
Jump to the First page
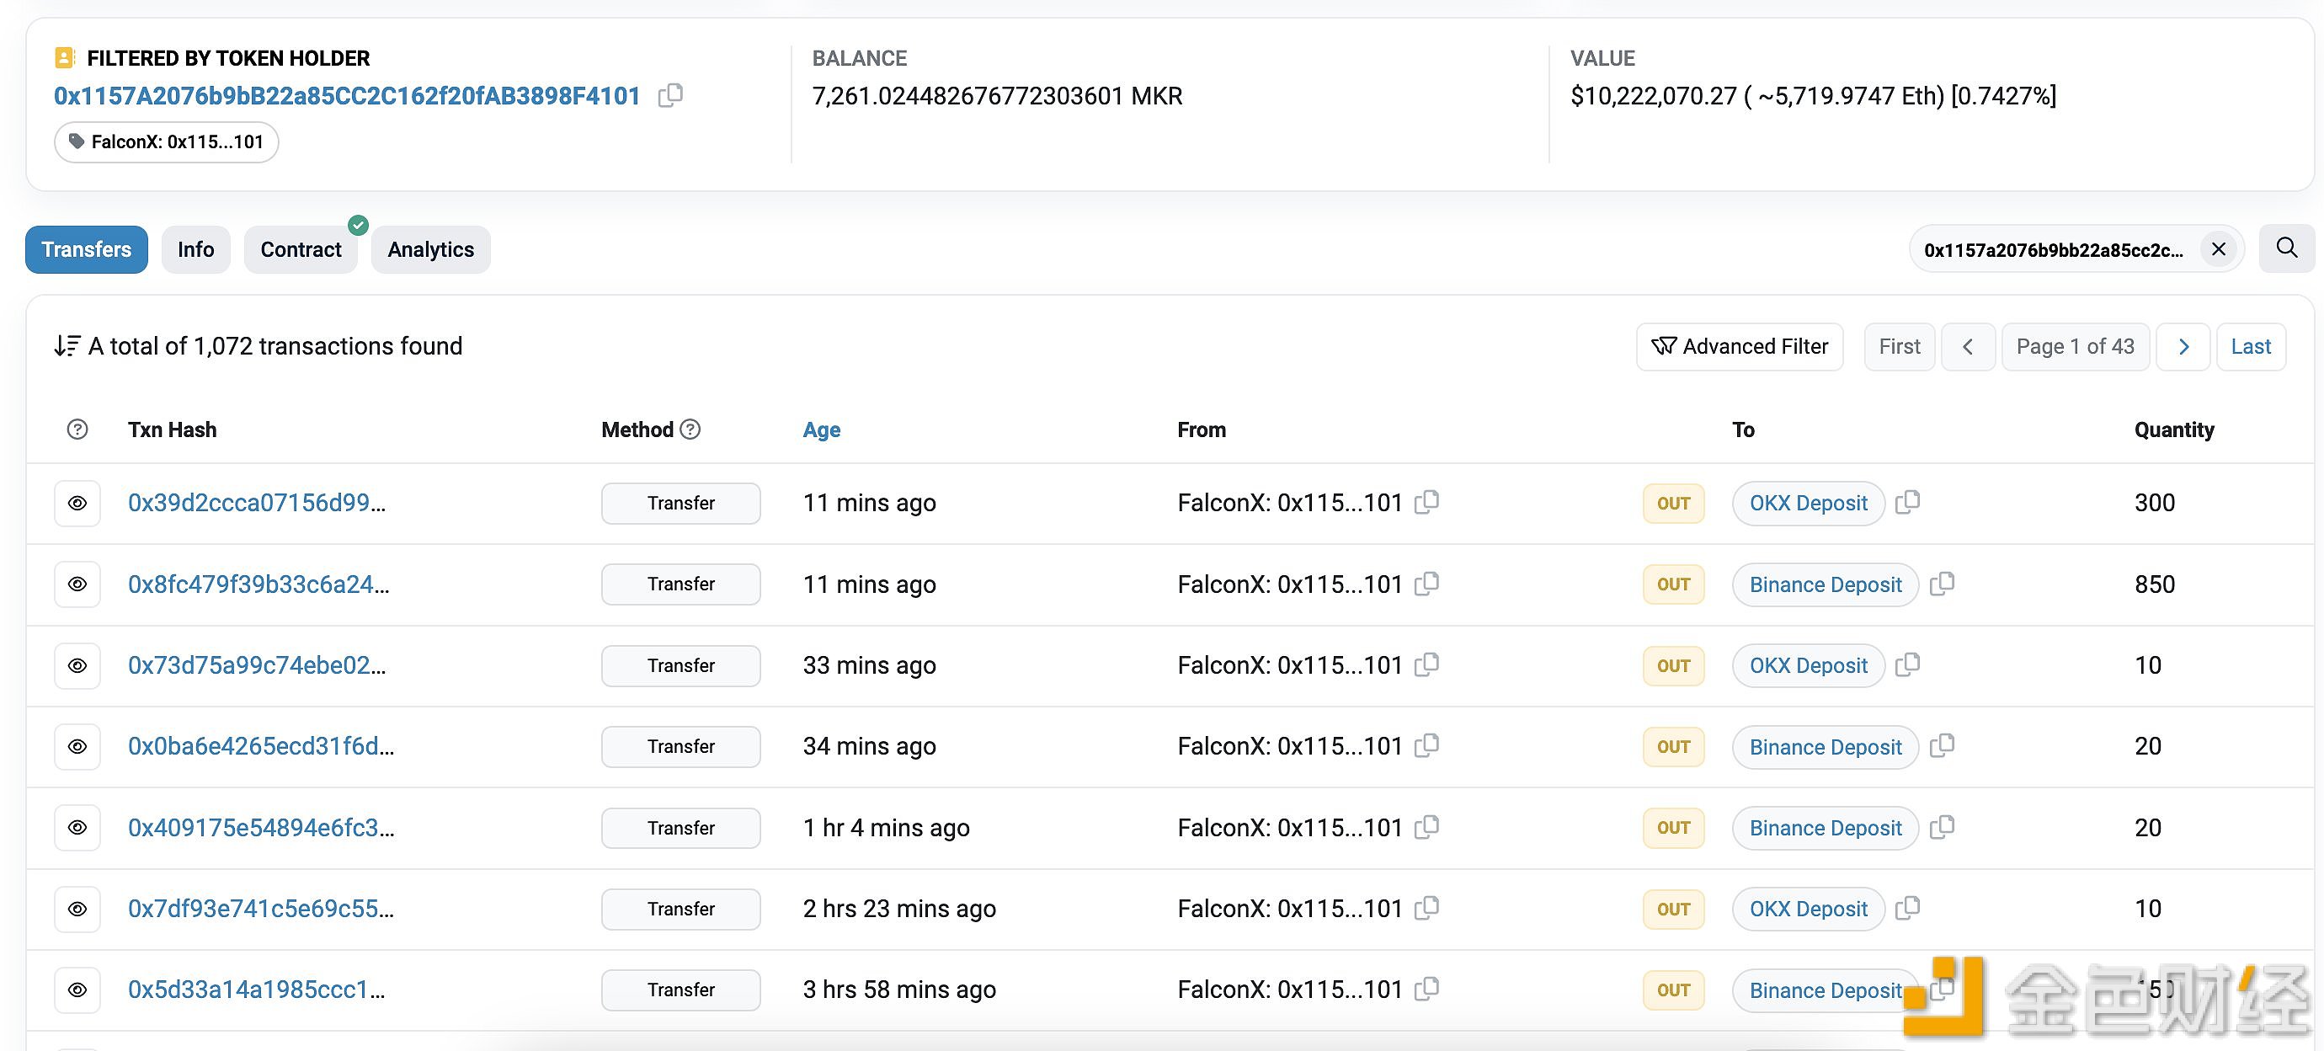[x=1899, y=346]
